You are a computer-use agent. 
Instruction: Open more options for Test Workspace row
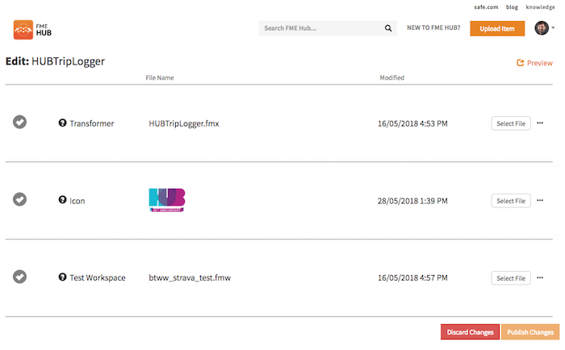[540, 277]
